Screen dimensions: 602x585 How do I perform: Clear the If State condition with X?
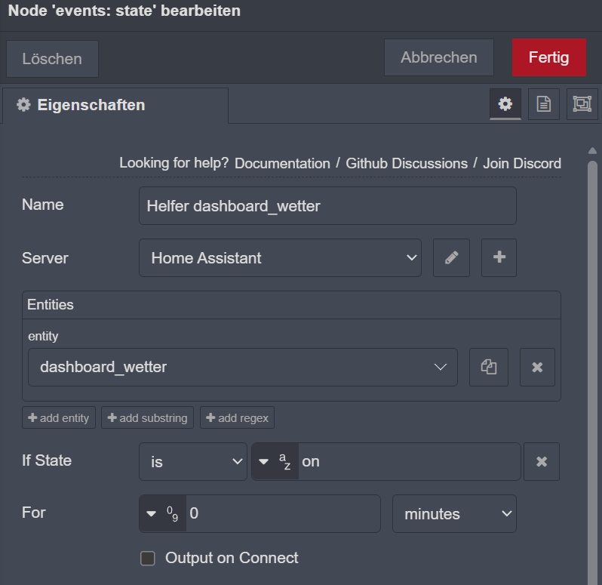(x=541, y=461)
